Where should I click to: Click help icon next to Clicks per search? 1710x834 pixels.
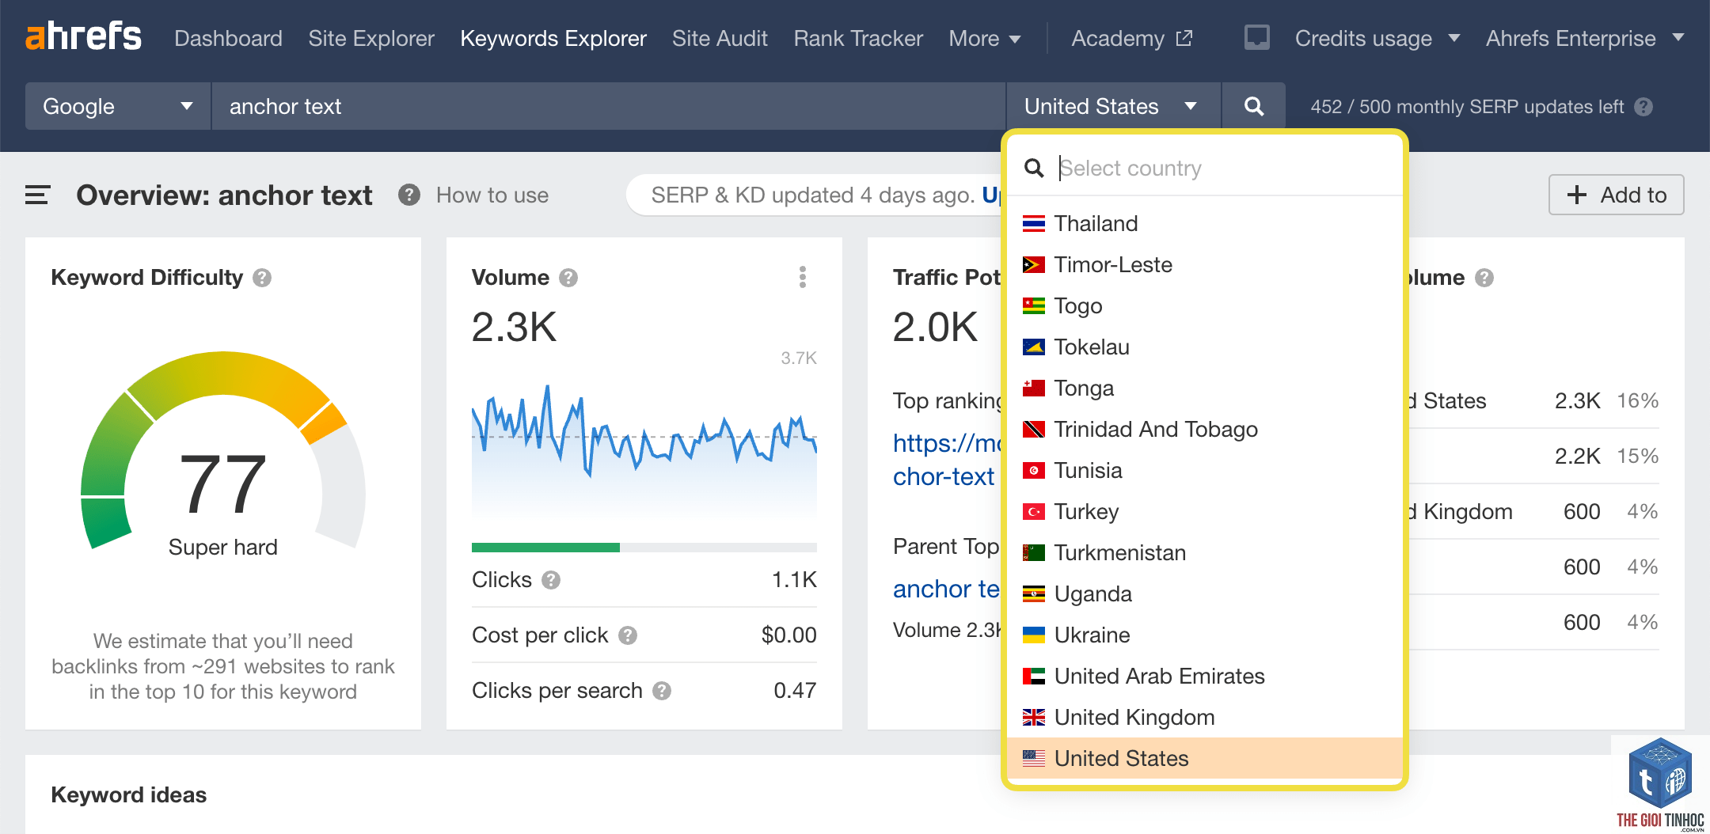click(x=662, y=691)
